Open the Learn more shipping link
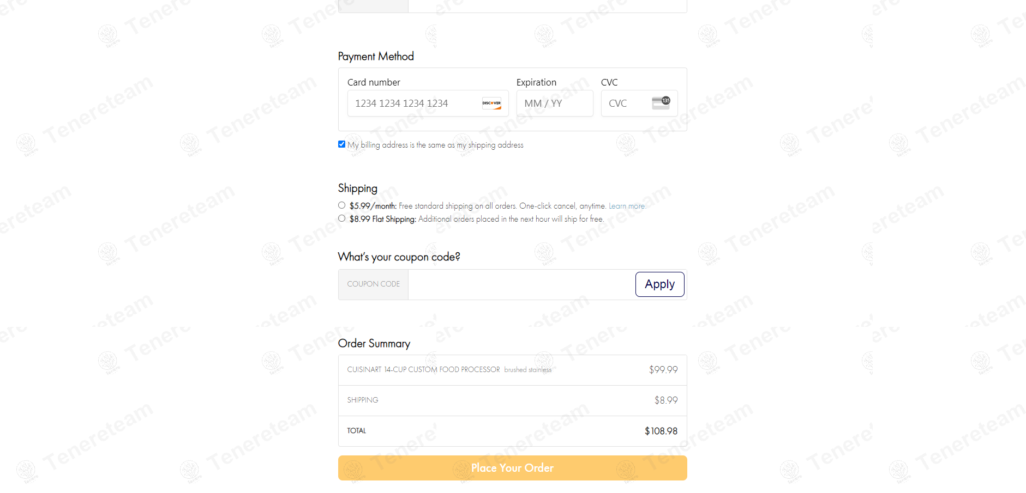1026x493 pixels. (x=627, y=206)
